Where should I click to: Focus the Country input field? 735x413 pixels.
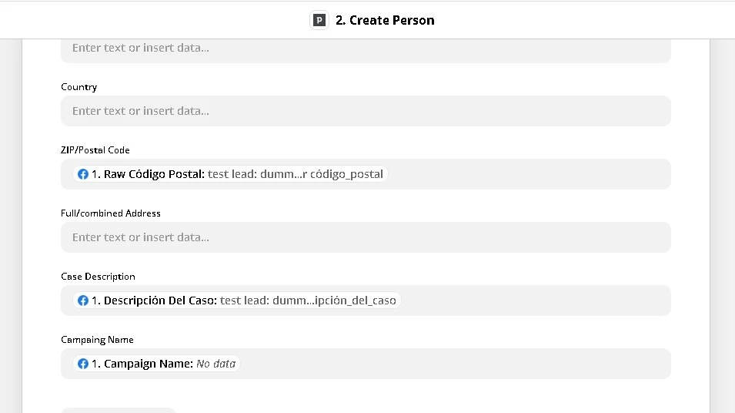click(366, 111)
